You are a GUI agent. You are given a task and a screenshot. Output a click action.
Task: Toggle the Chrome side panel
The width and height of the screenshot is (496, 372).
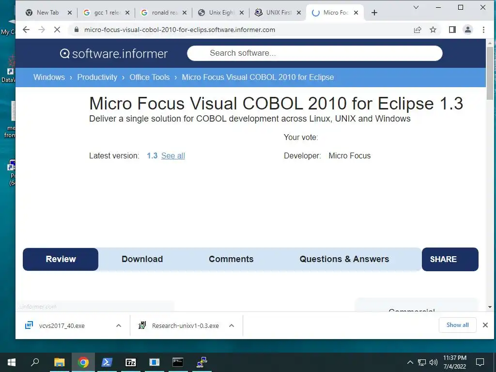point(452,30)
